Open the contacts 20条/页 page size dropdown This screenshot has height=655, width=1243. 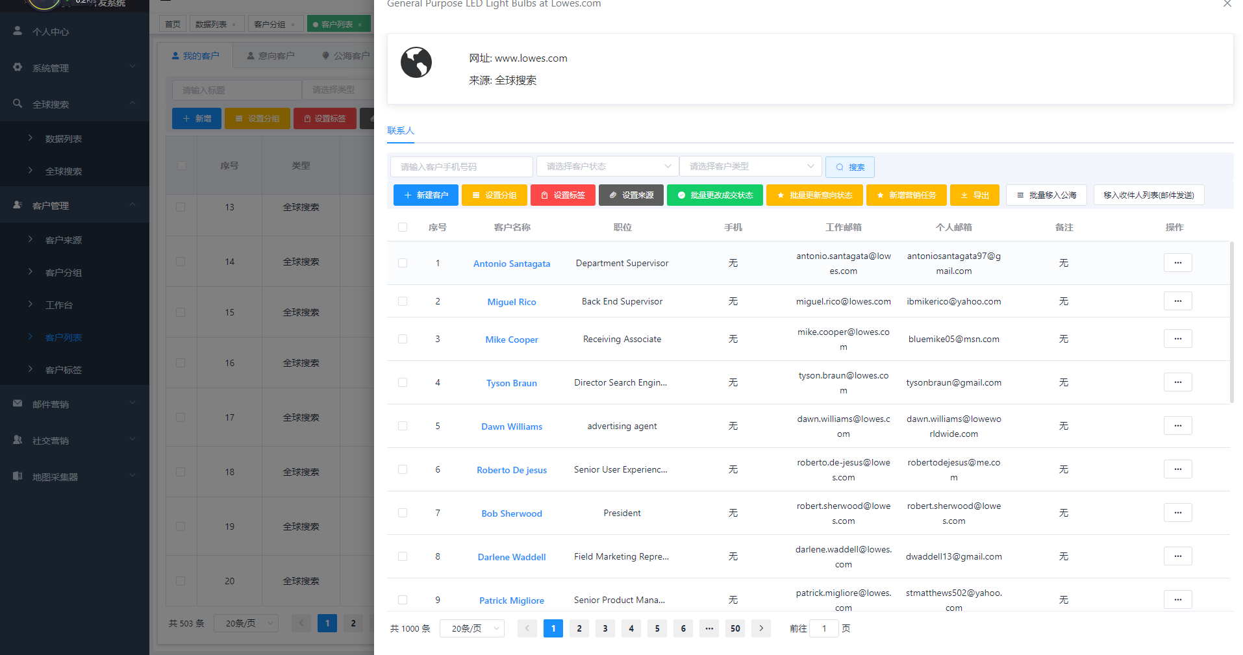(x=472, y=628)
